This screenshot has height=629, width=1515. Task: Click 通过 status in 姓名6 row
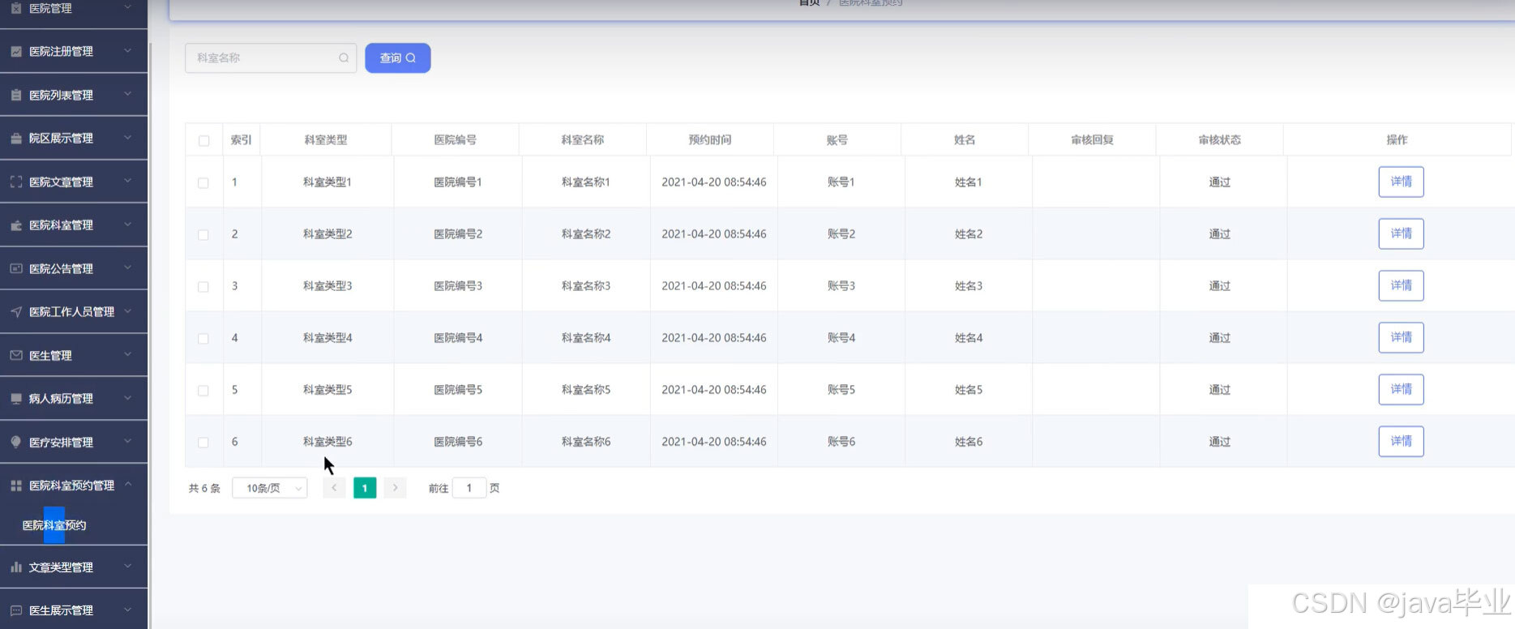point(1220,442)
